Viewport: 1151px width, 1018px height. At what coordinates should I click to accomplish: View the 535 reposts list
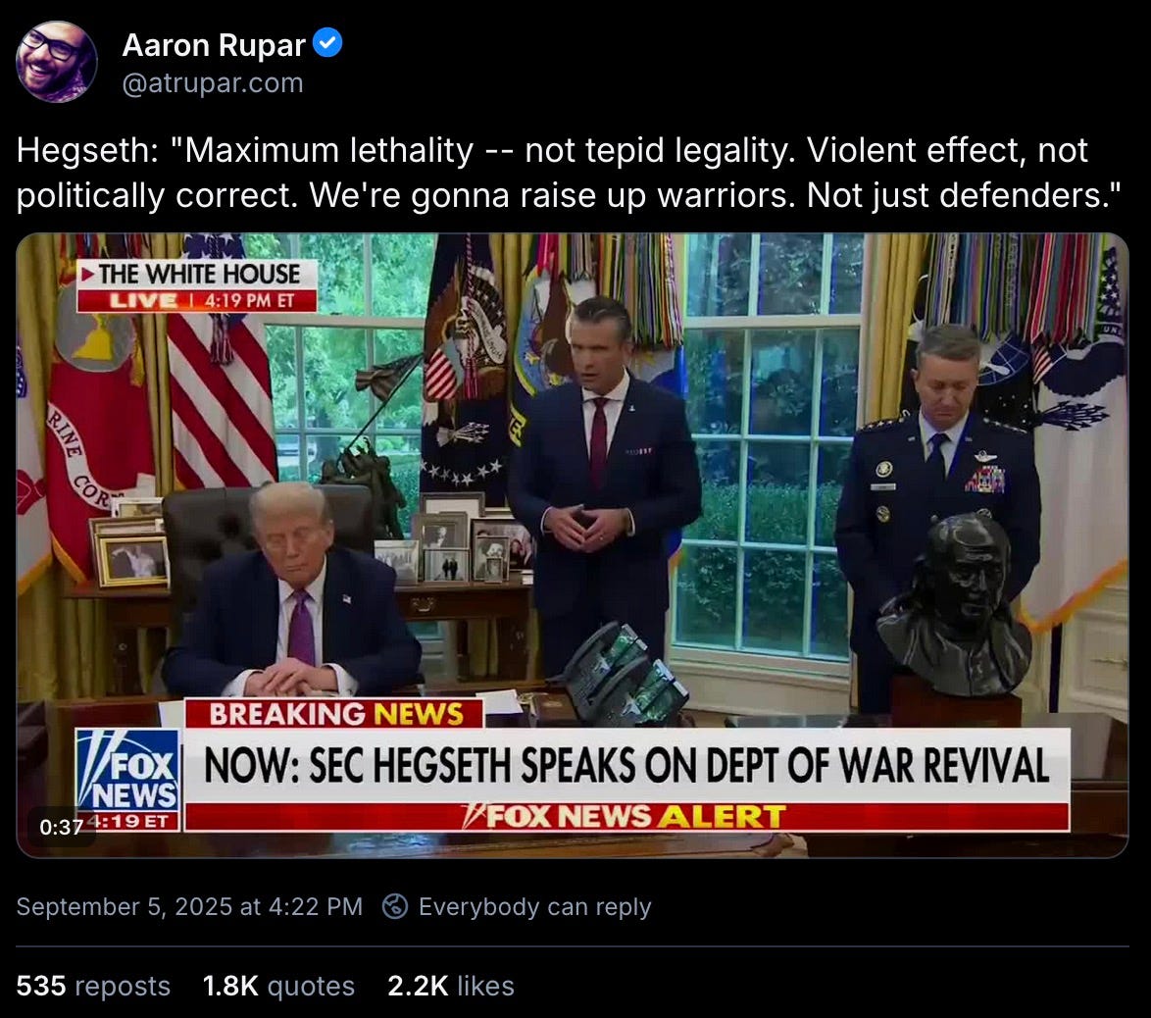click(x=93, y=986)
